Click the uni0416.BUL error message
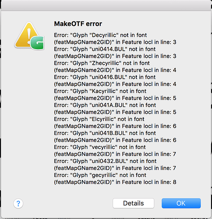This screenshot has width=212, height=219. [x=105, y=77]
